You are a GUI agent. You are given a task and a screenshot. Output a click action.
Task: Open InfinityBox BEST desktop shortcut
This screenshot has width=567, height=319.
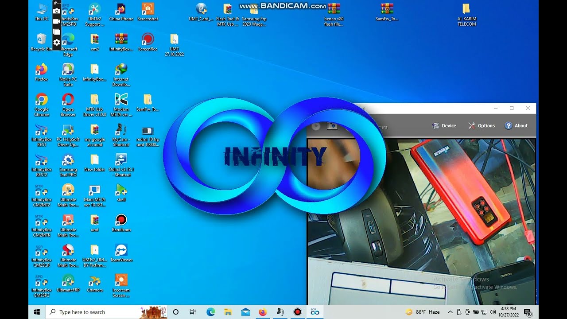point(42,136)
